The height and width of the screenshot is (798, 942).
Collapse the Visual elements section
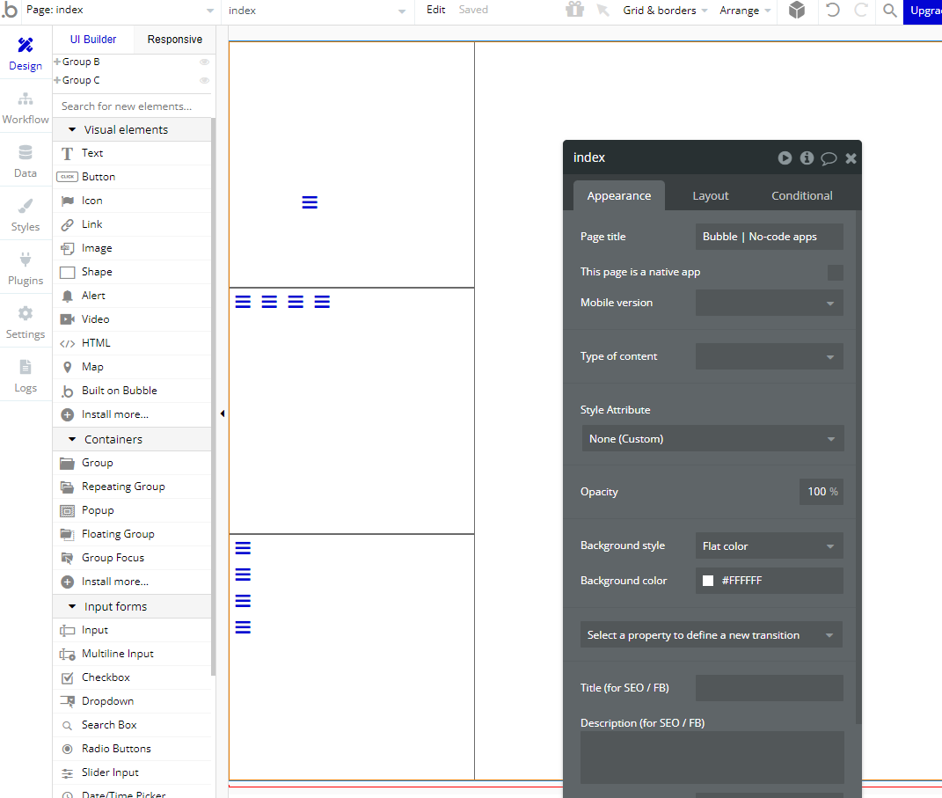point(72,130)
